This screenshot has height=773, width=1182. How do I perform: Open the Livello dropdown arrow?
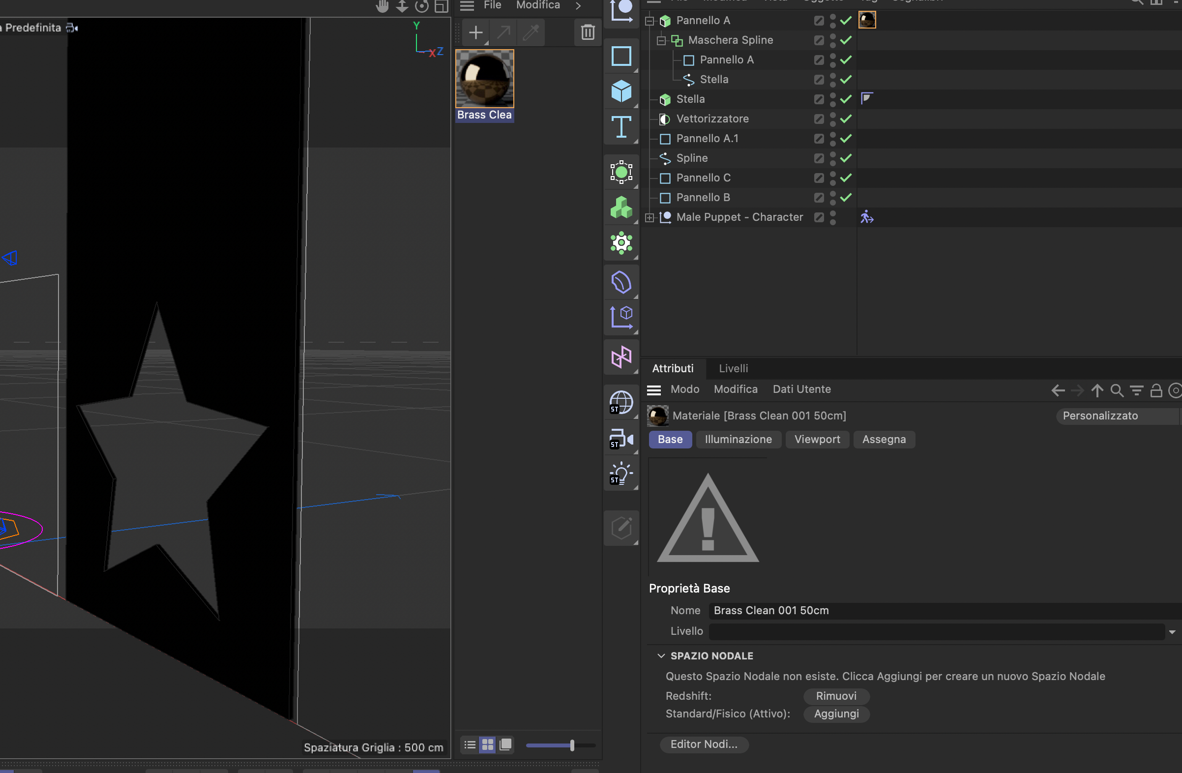pyautogui.click(x=1172, y=632)
